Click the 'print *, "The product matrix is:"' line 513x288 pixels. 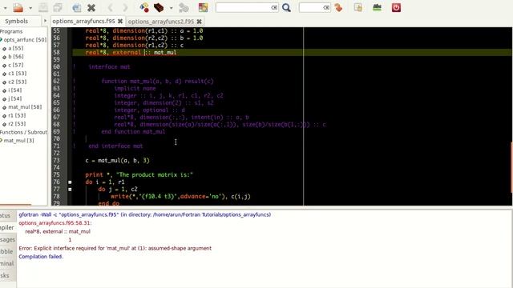click(139, 175)
